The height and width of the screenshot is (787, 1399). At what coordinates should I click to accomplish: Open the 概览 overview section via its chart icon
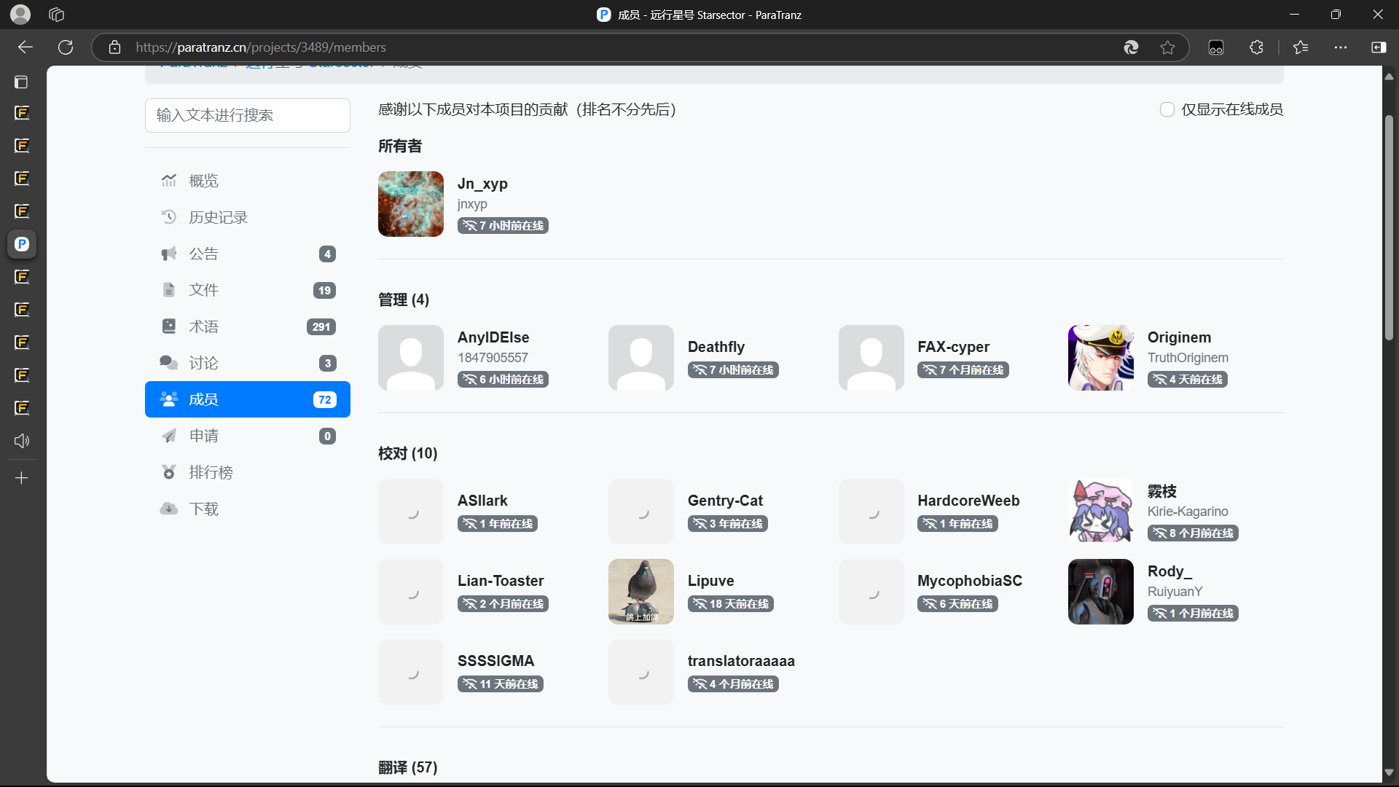(x=169, y=180)
